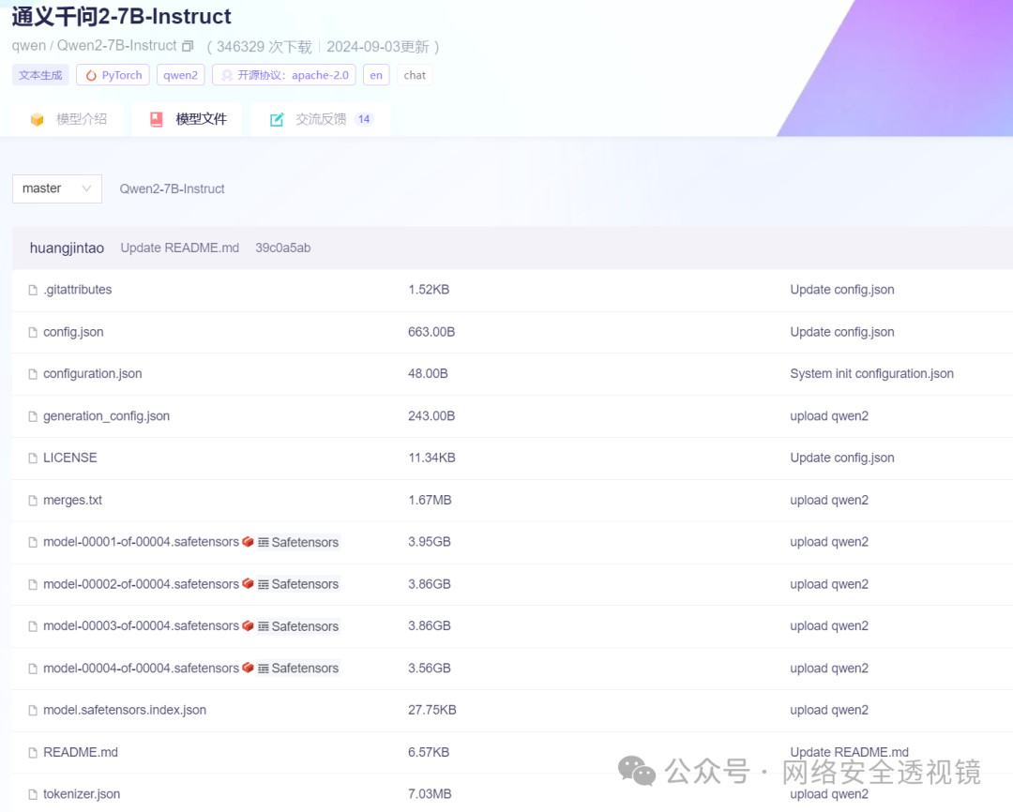Click Safetensors badge on model-00004-of-00004 row
Image resolution: width=1013 pixels, height=812 pixels.
(298, 669)
